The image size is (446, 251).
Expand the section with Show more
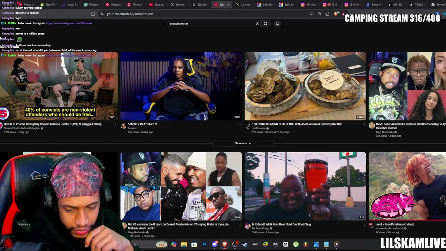pos(243,143)
